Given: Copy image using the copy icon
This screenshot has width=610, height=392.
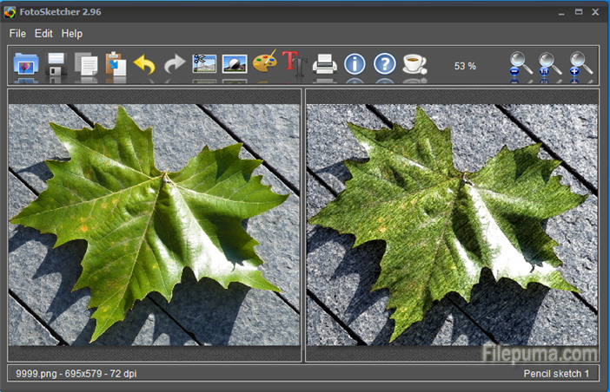Looking at the screenshot, I should point(86,65).
